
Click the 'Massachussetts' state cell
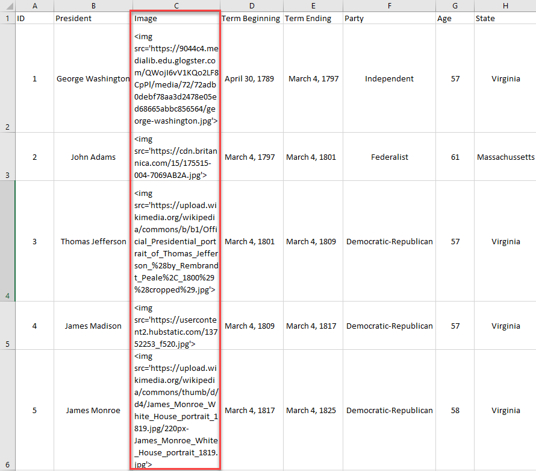click(505, 157)
